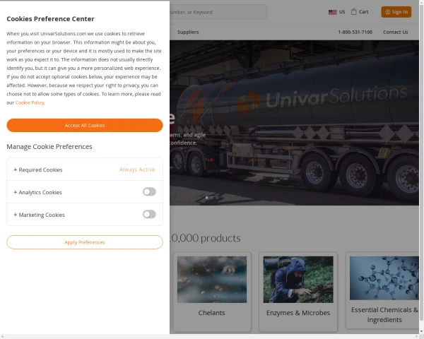This screenshot has width=424, height=339.
Task: Expand the Analytics Cookies section
Action: point(38,192)
